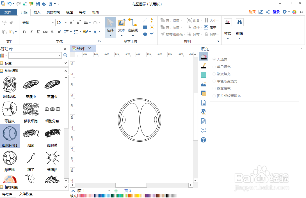Apply bold formatting to text

[24, 32]
